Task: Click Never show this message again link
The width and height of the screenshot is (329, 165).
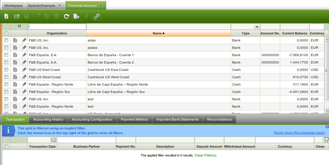Action: [299, 133]
